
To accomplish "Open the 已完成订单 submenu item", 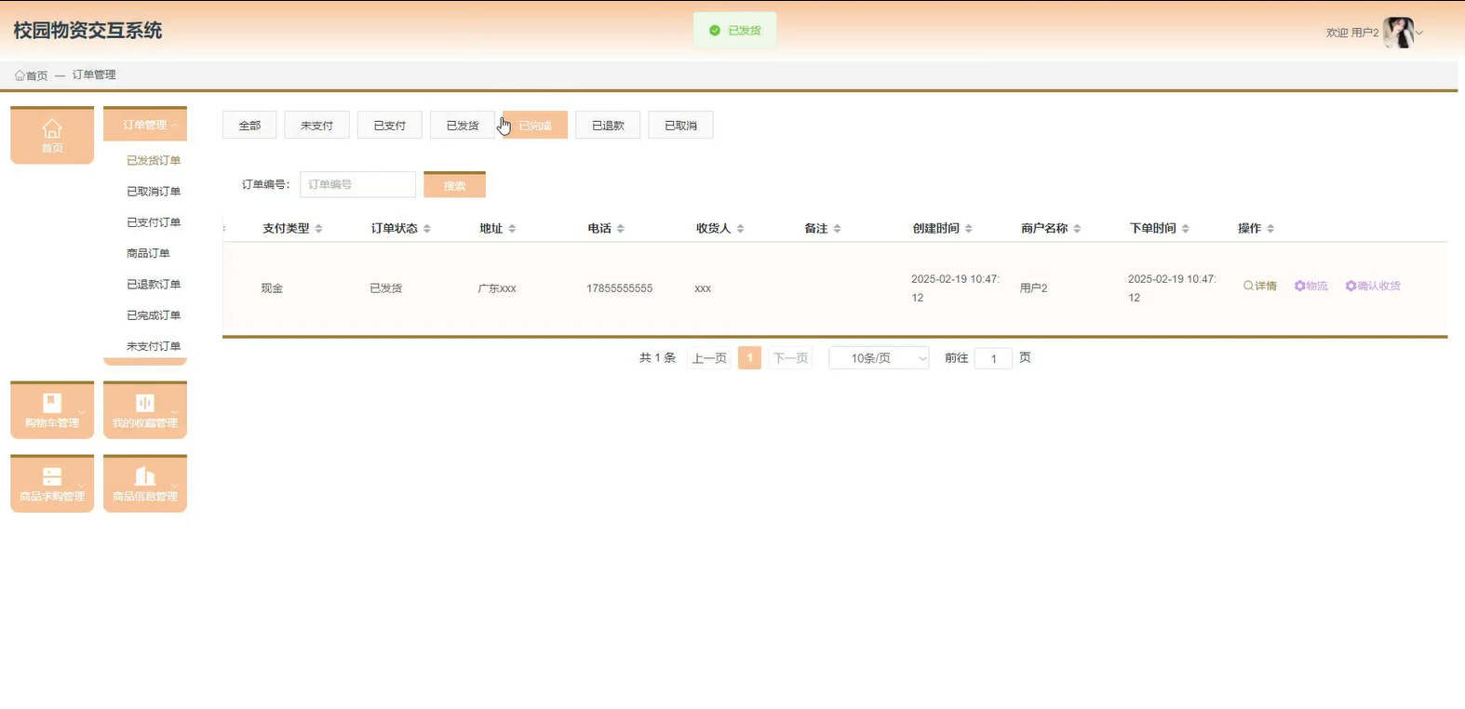I will tap(154, 315).
